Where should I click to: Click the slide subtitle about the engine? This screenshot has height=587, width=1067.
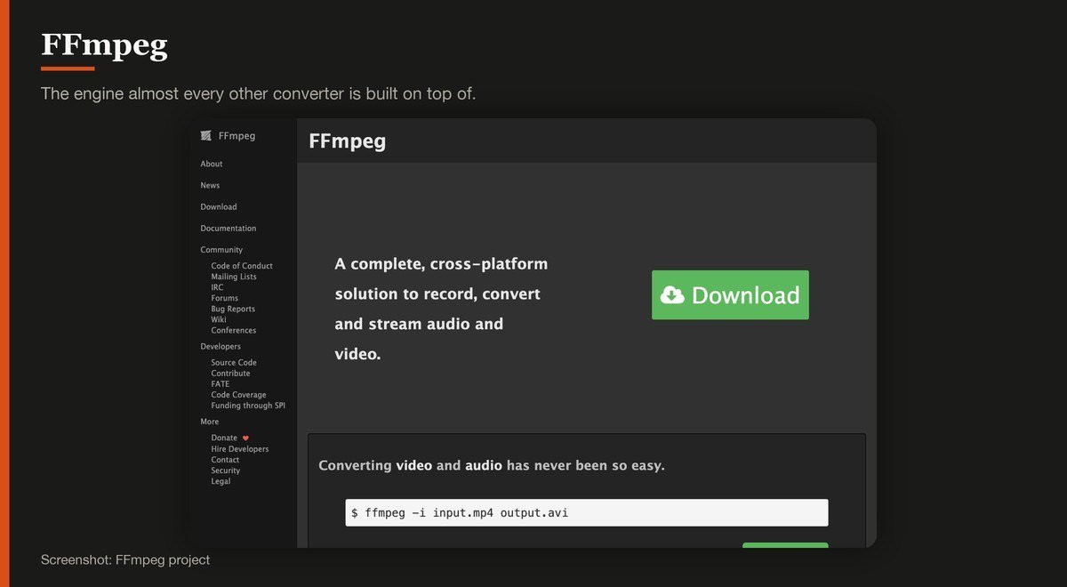pyautogui.click(x=259, y=93)
